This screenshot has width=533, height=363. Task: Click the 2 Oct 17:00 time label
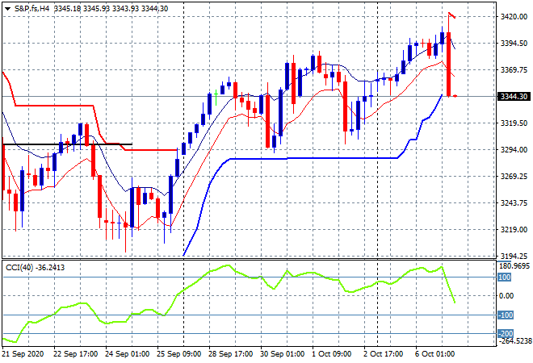coord(383,354)
